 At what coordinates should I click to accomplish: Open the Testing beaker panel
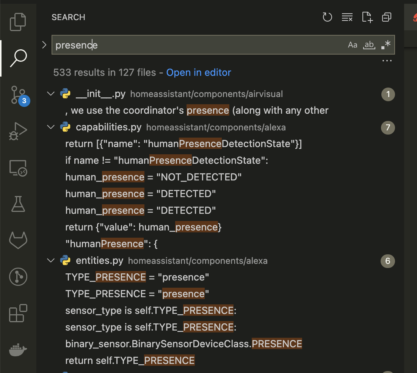click(x=18, y=204)
